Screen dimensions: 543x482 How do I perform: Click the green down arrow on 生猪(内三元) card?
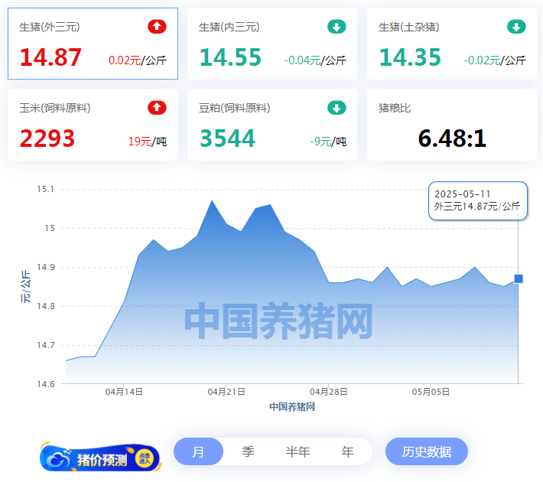337,27
